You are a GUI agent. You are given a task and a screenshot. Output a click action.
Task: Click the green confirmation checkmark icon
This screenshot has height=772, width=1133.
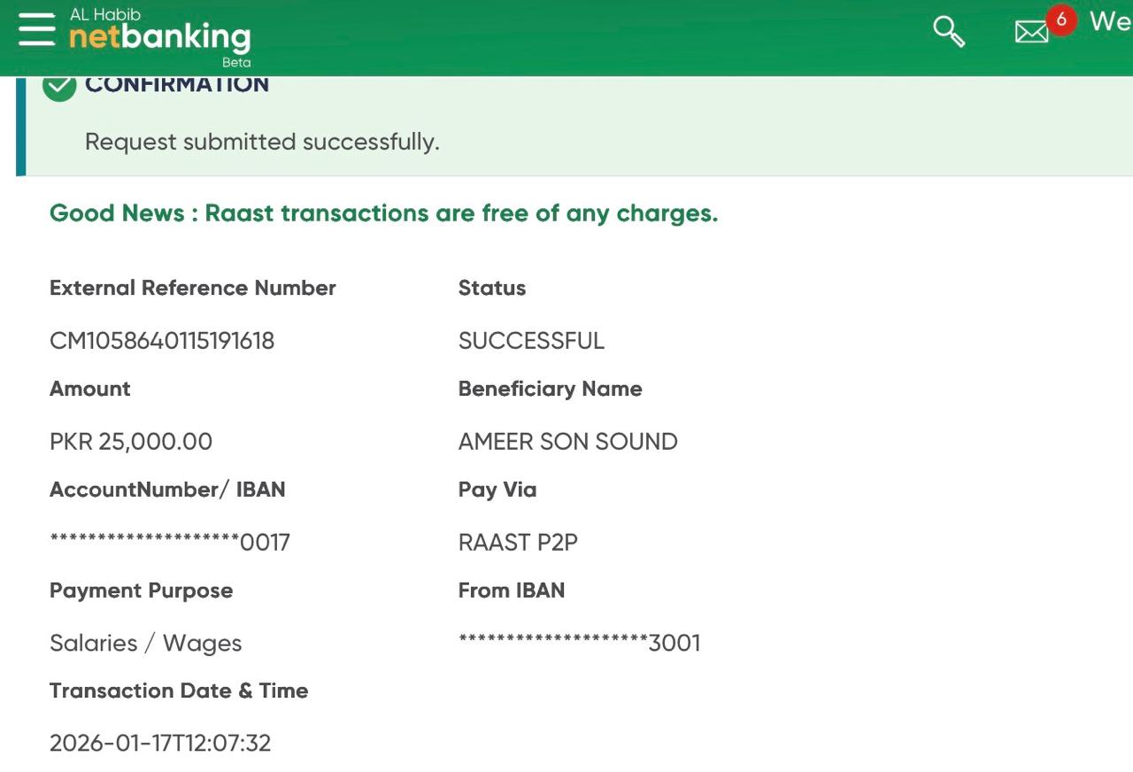[59, 87]
